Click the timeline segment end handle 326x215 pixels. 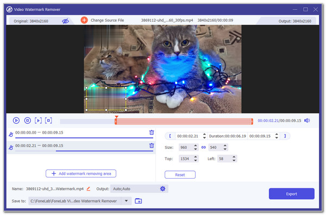[252, 121]
